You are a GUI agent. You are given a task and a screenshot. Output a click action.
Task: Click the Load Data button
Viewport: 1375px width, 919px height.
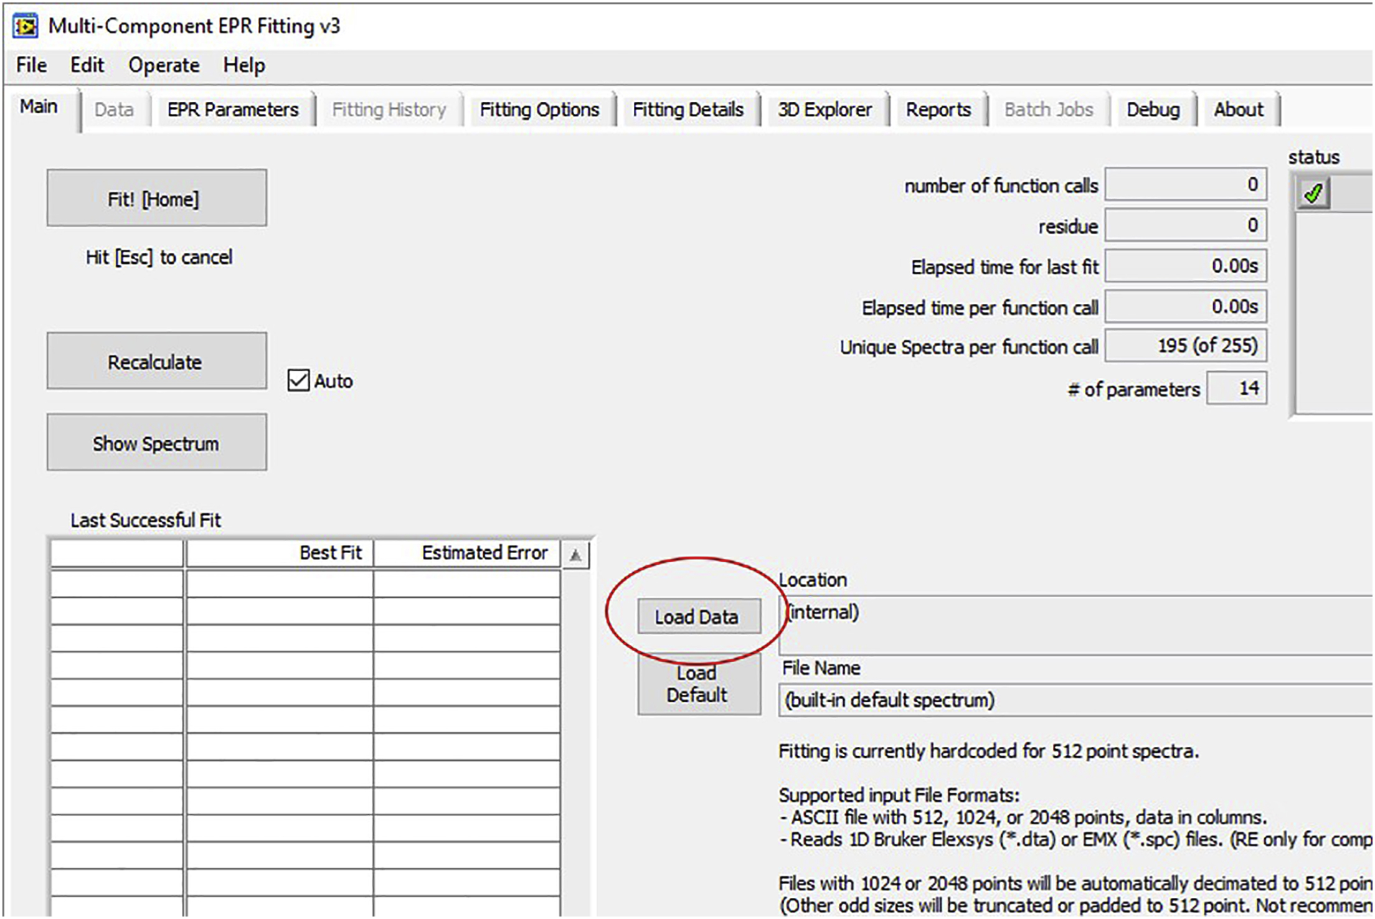pos(698,616)
